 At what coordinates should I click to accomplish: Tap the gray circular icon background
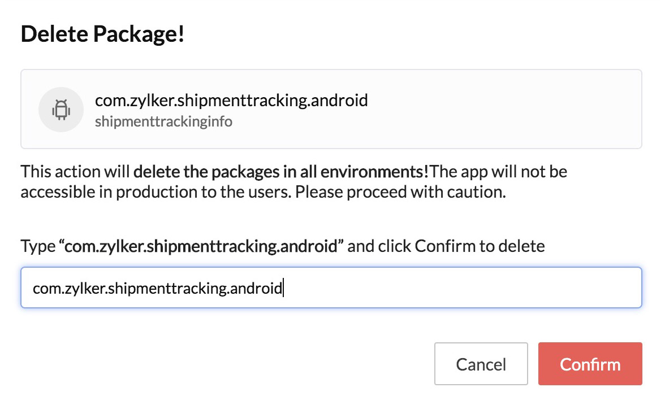(x=51, y=119)
